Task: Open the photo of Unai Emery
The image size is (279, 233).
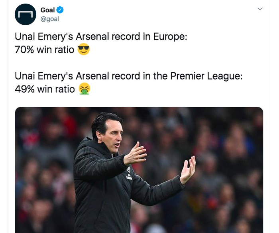Action: point(139,170)
